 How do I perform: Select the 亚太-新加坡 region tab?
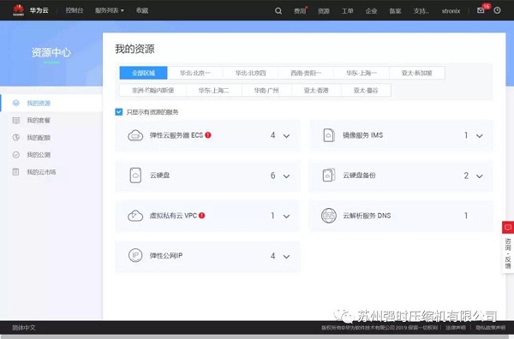pyautogui.click(x=417, y=73)
